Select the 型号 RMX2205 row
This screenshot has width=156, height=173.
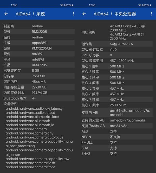[x=39, y=32]
